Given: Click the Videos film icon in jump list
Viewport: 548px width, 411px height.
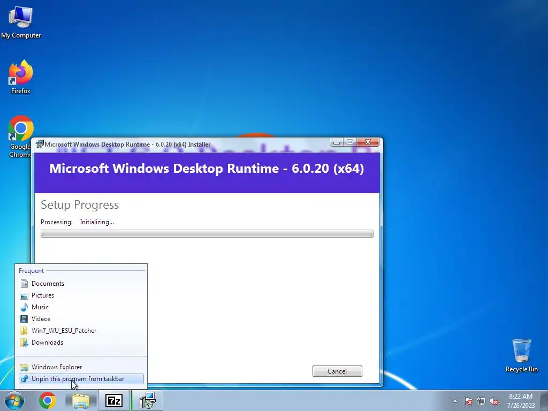Looking at the screenshot, I should click(24, 319).
